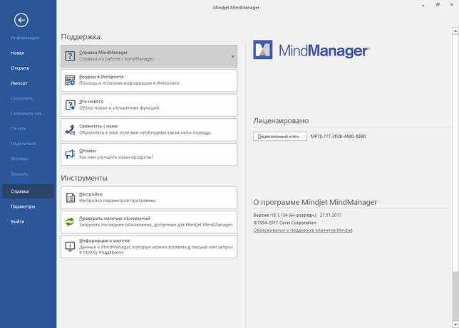The width and height of the screenshot is (459, 328).
Task: Select Новая in the sidebar
Action: pos(17,53)
